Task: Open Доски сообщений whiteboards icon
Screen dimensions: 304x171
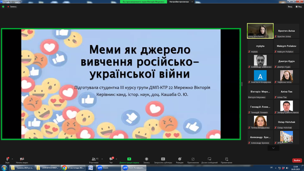Action: click(209, 159)
